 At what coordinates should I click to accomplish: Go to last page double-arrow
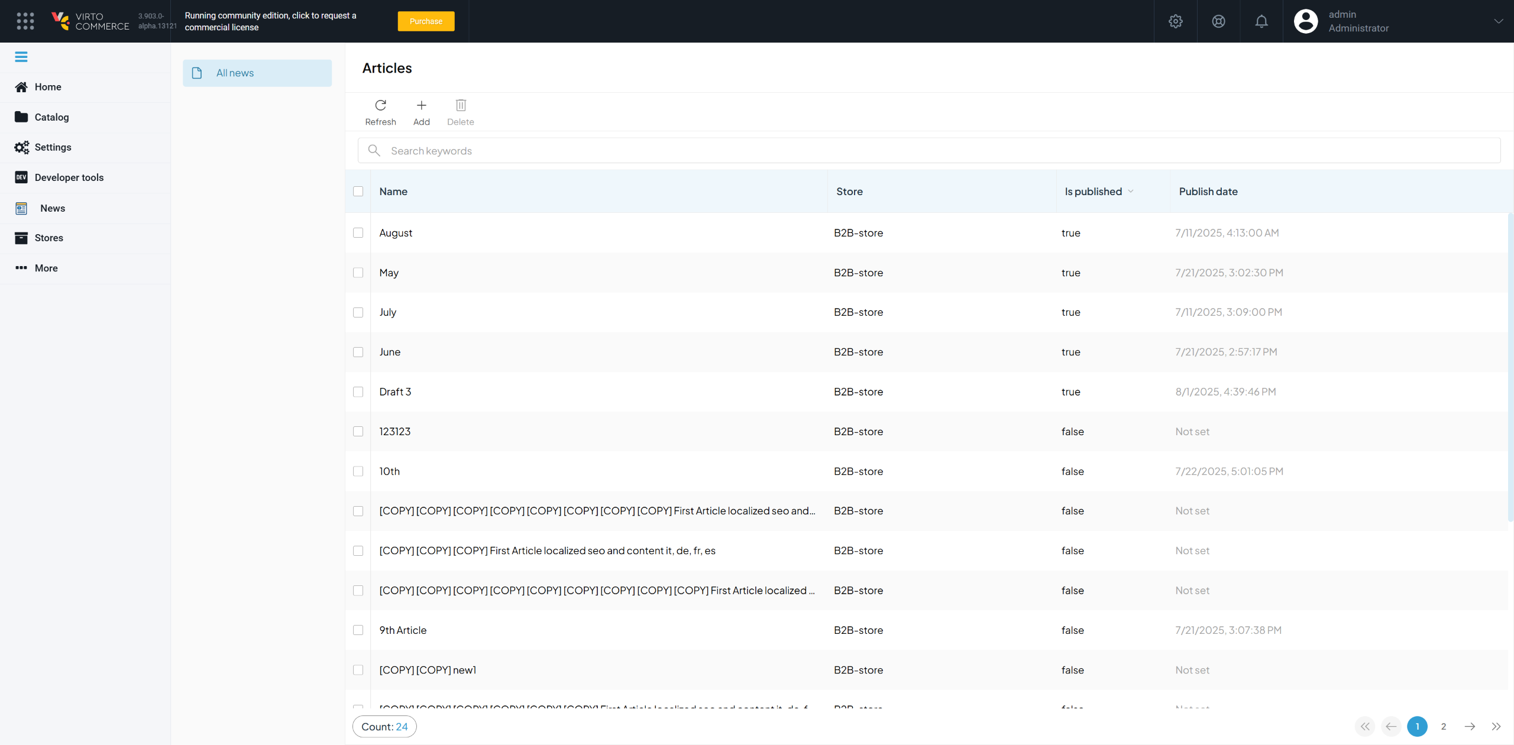[1496, 726]
